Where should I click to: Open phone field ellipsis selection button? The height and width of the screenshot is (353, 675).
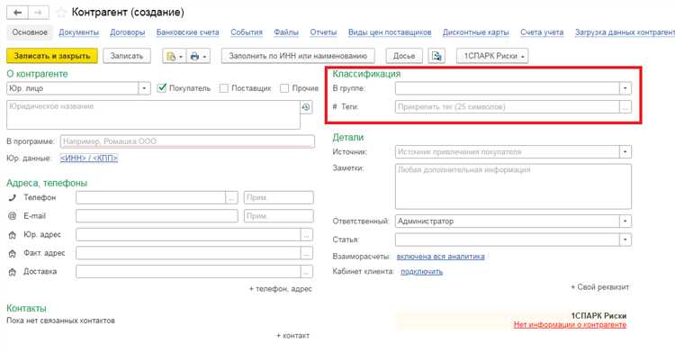[x=231, y=197]
